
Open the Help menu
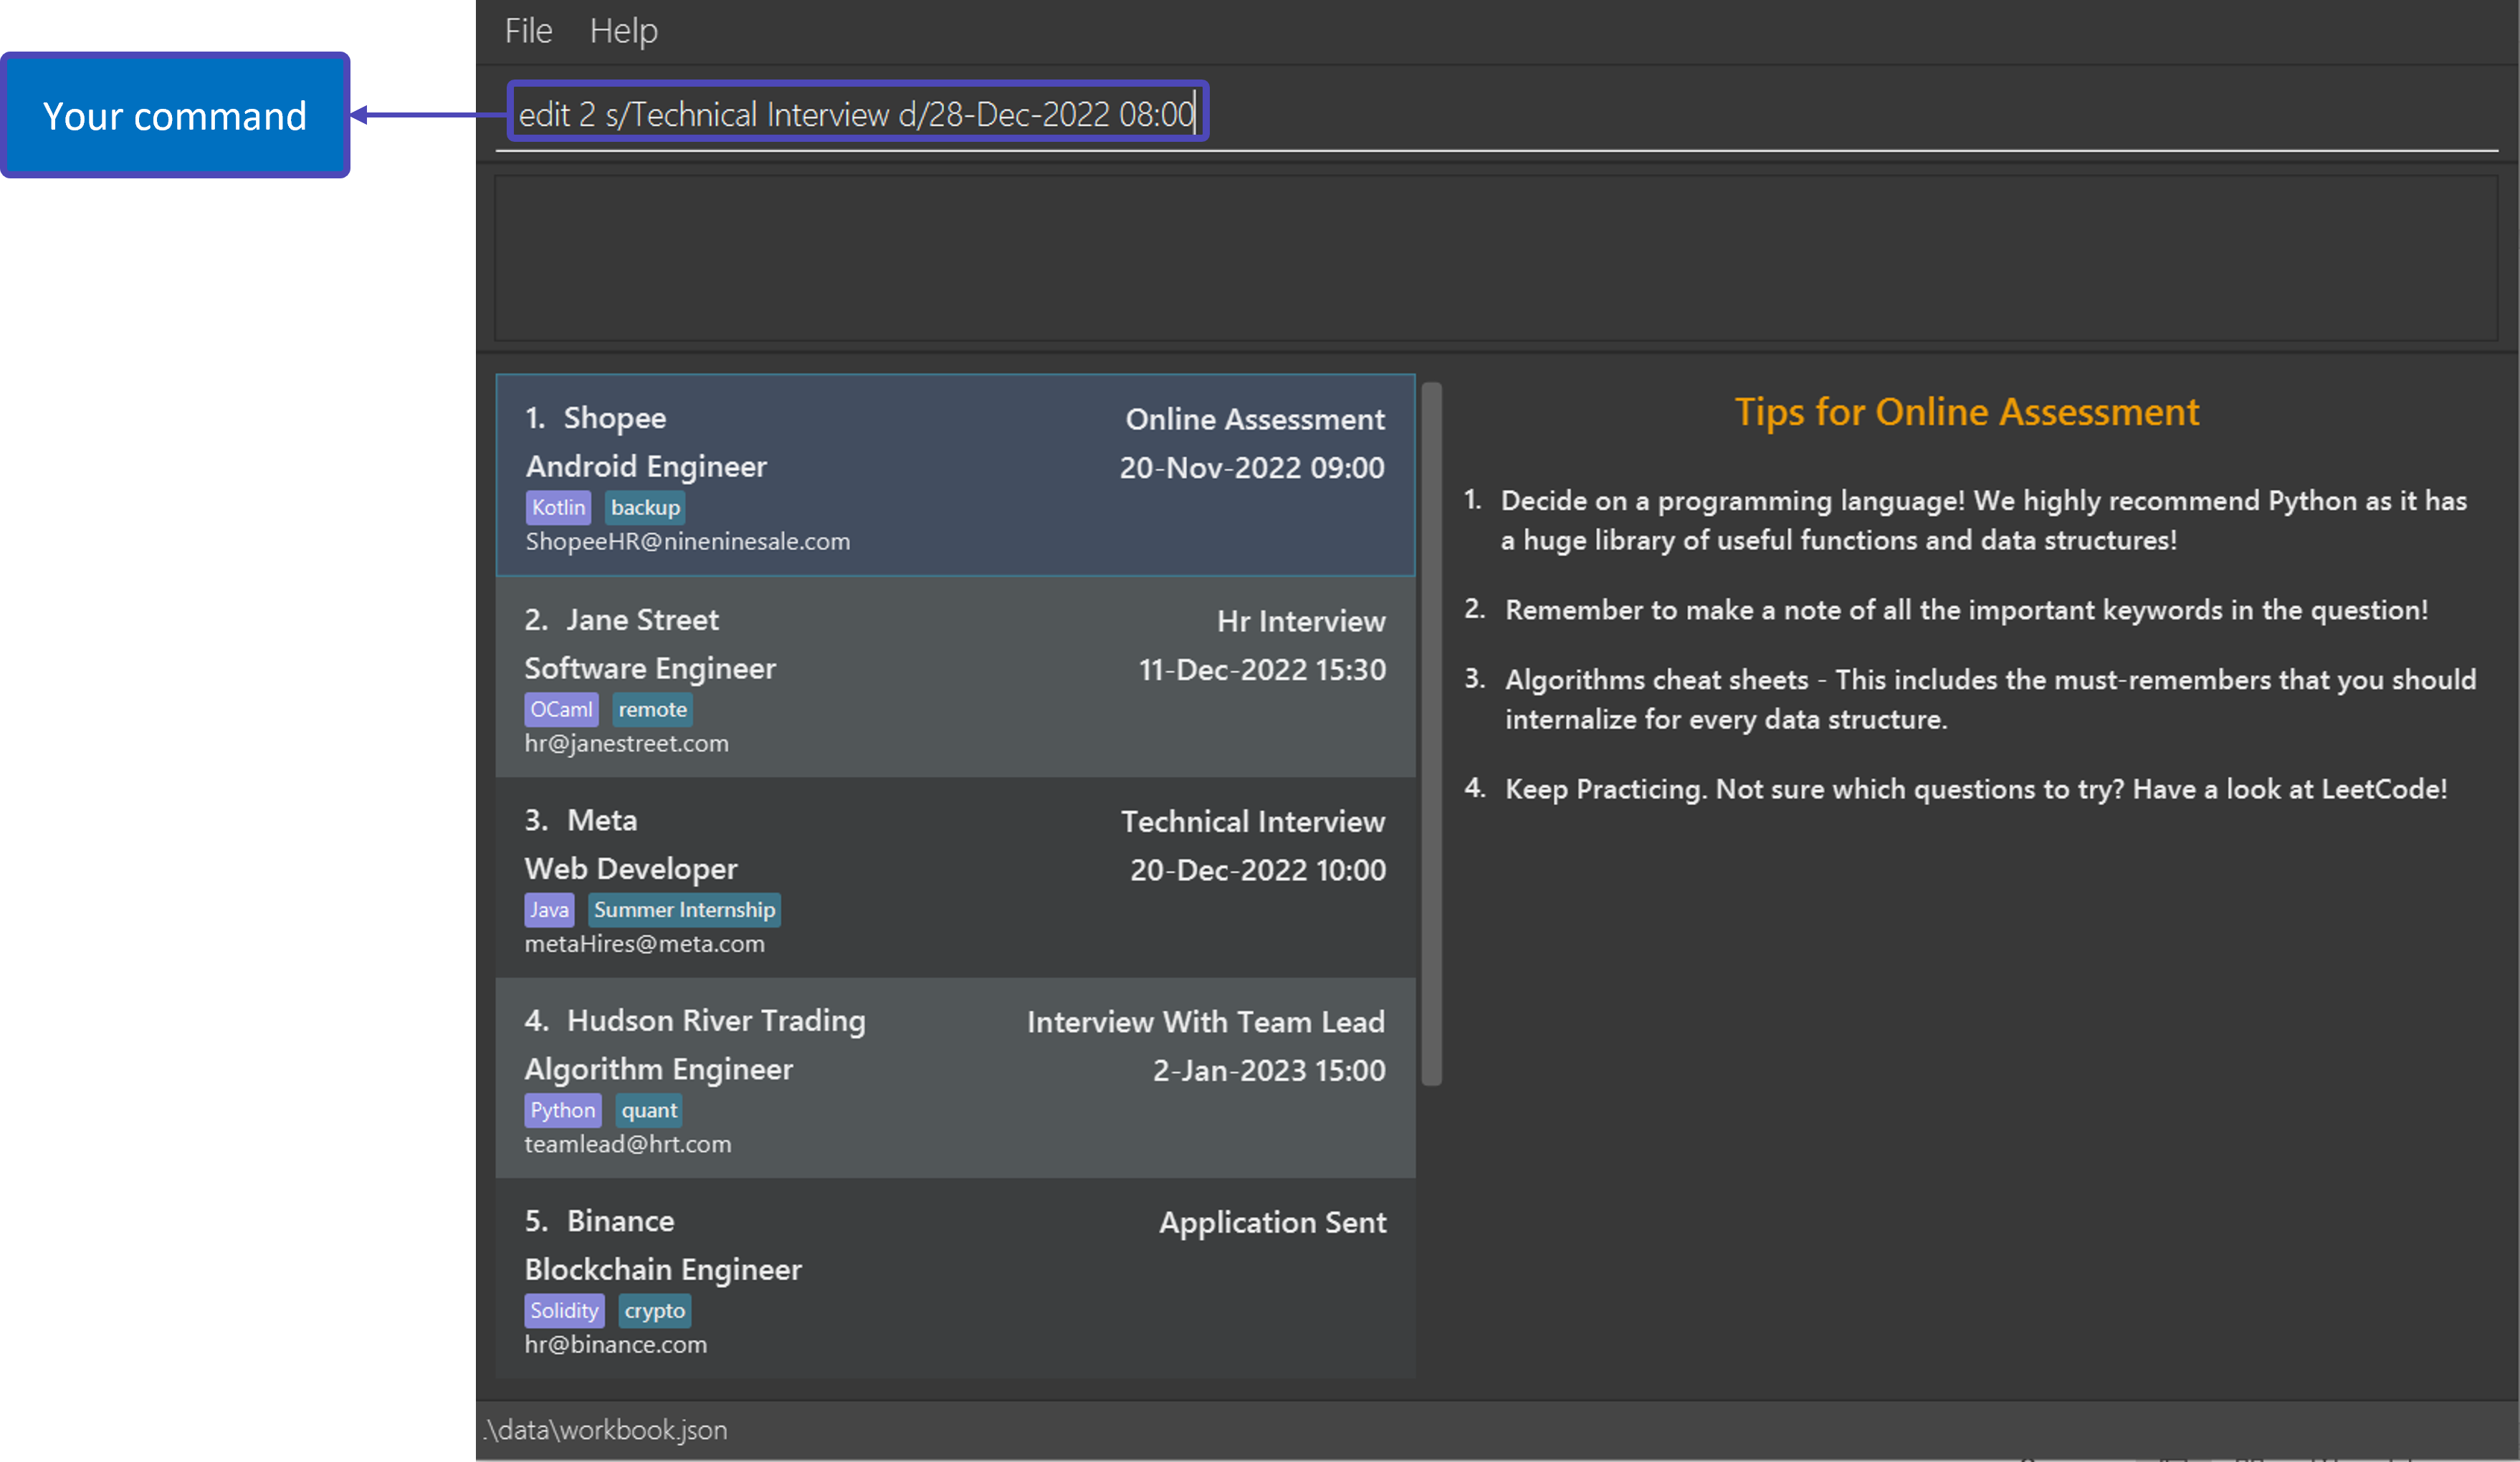[623, 31]
